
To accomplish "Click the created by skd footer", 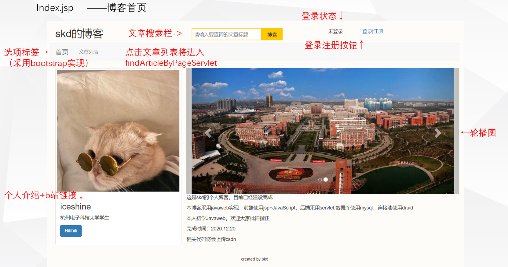I will (x=254, y=259).
